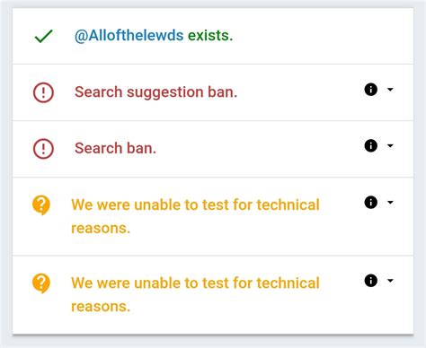Click the Search suggestion ban warning icon

43,92
